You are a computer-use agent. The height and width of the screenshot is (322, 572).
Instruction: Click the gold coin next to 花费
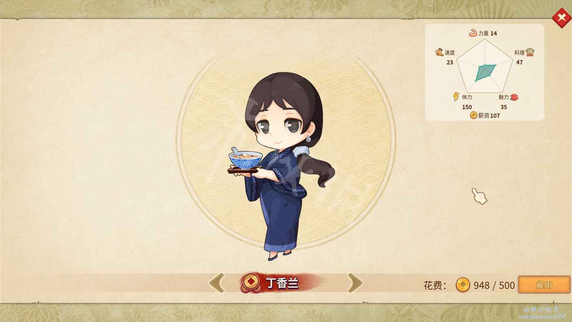(x=463, y=285)
